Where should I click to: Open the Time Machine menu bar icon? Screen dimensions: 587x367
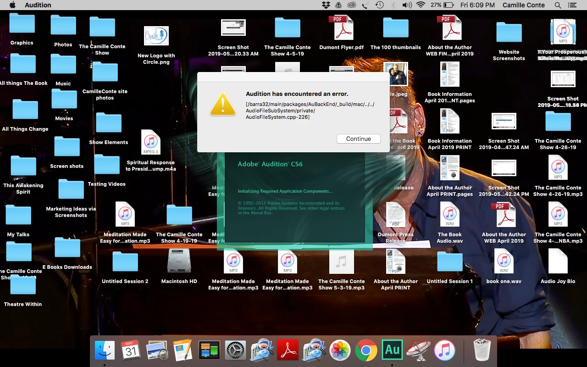tap(379, 5)
